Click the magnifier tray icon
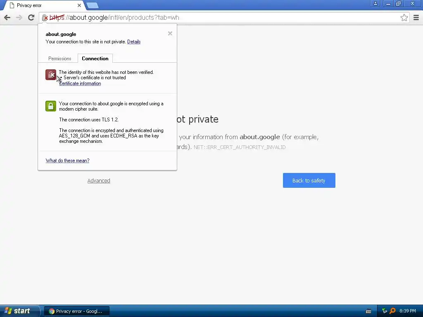The width and height of the screenshot is (423, 317). coord(392,311)
